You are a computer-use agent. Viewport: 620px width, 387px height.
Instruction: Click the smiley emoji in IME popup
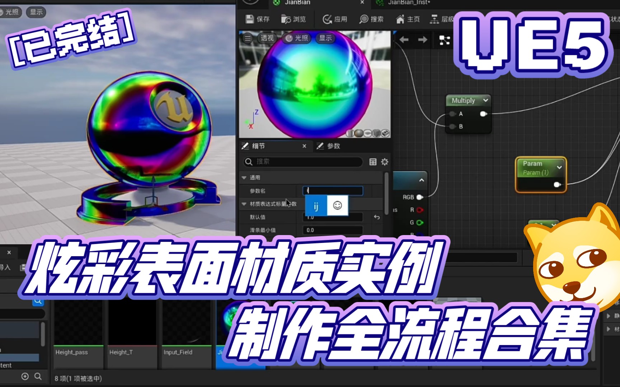tap(337, 205)
